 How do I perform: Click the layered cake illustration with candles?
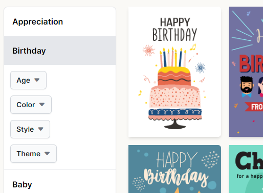pos(174,88)
